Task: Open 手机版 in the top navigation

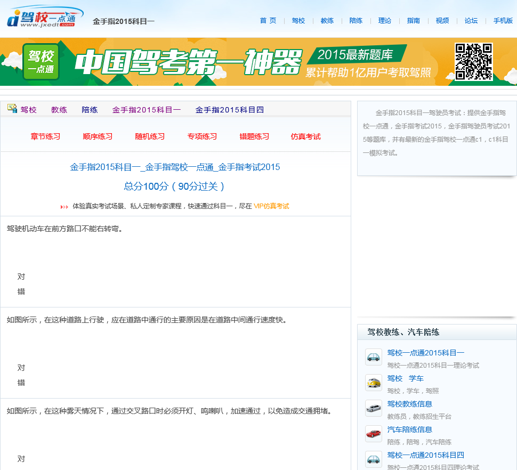Action: (503, 21)
